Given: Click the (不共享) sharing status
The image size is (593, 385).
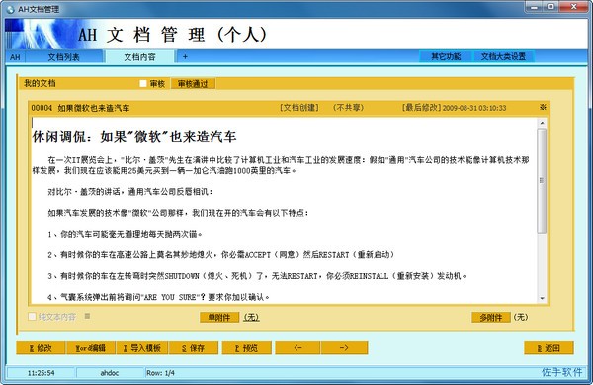Looking at the screenshot, I should coord(348,108).
